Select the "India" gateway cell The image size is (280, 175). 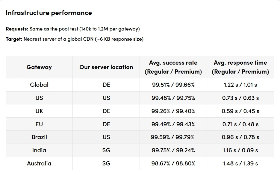click(x=39, y=150)
